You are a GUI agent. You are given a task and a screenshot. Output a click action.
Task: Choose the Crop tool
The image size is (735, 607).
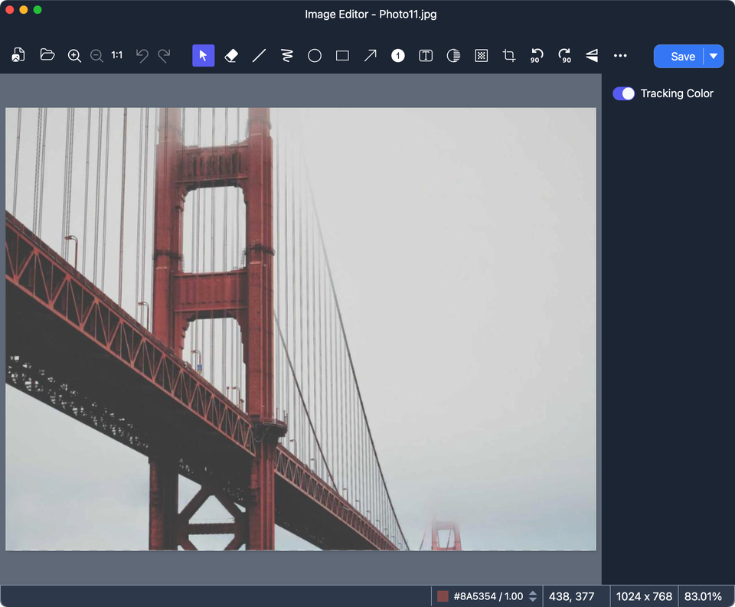(x=509, y=55)
